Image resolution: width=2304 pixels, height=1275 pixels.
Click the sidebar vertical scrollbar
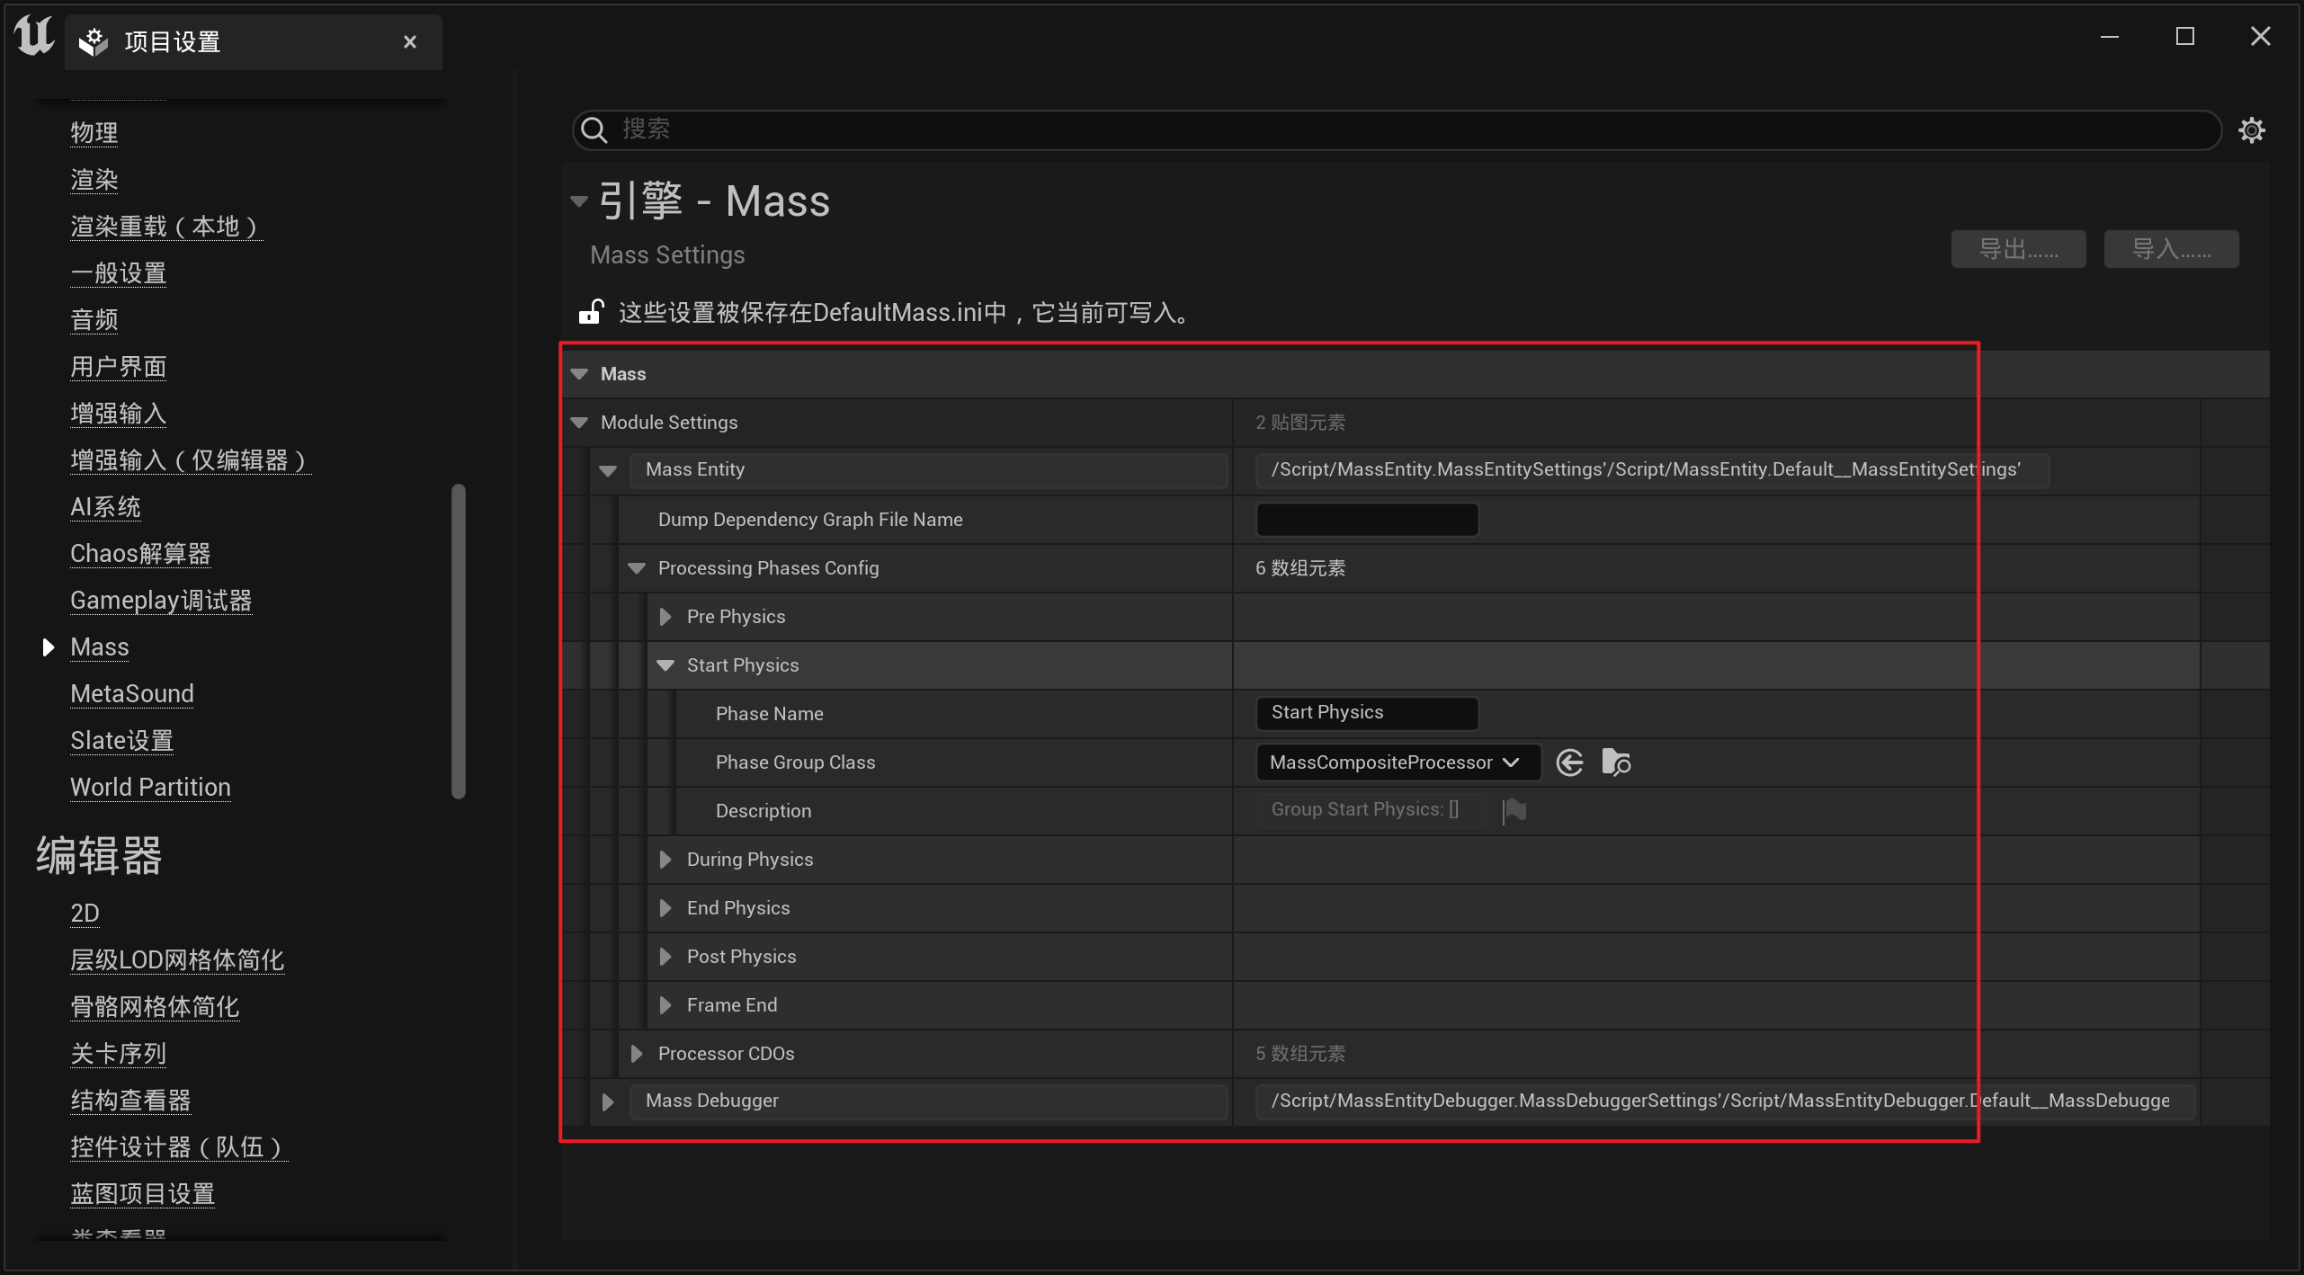click(459, 641)
